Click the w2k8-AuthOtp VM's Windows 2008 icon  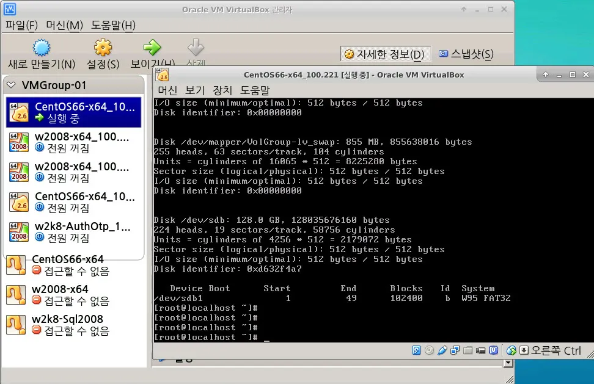[19, 231]
